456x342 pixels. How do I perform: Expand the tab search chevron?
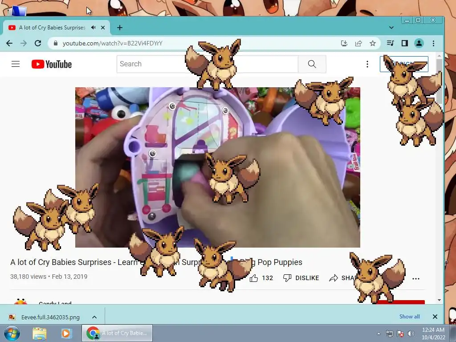[391, 28]
